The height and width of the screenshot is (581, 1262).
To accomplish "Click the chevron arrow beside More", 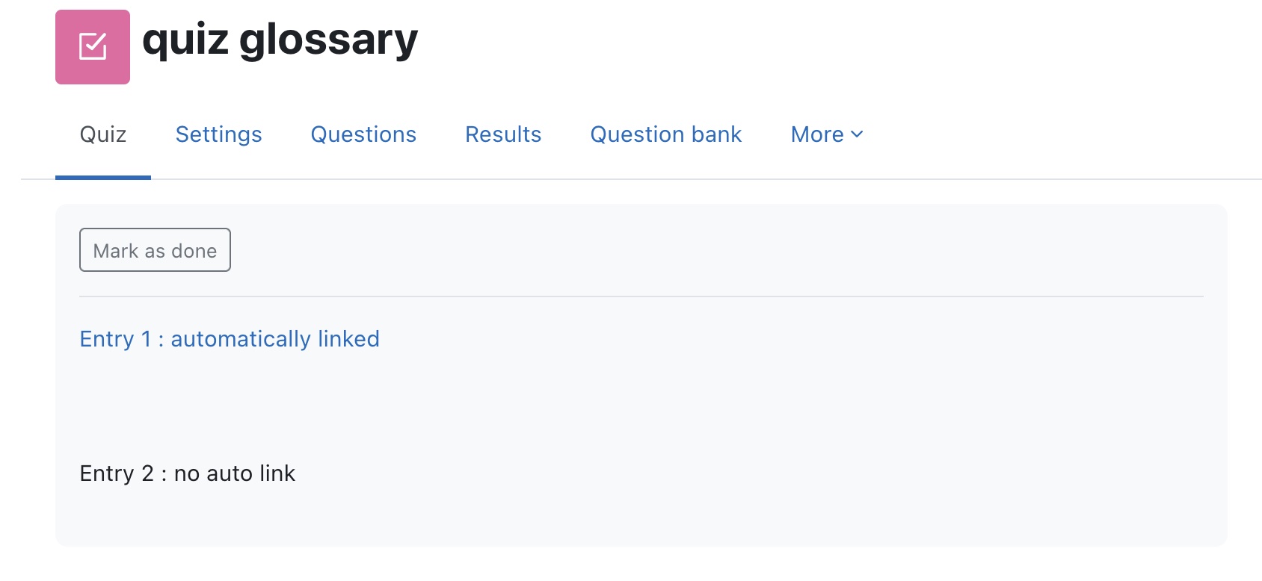I will pyautogui.click(x=857, y=134).
